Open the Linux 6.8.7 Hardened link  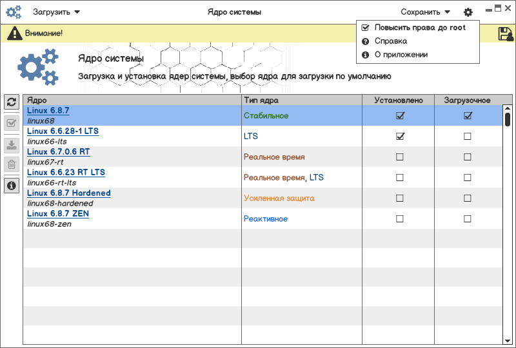tap(68, 193)
